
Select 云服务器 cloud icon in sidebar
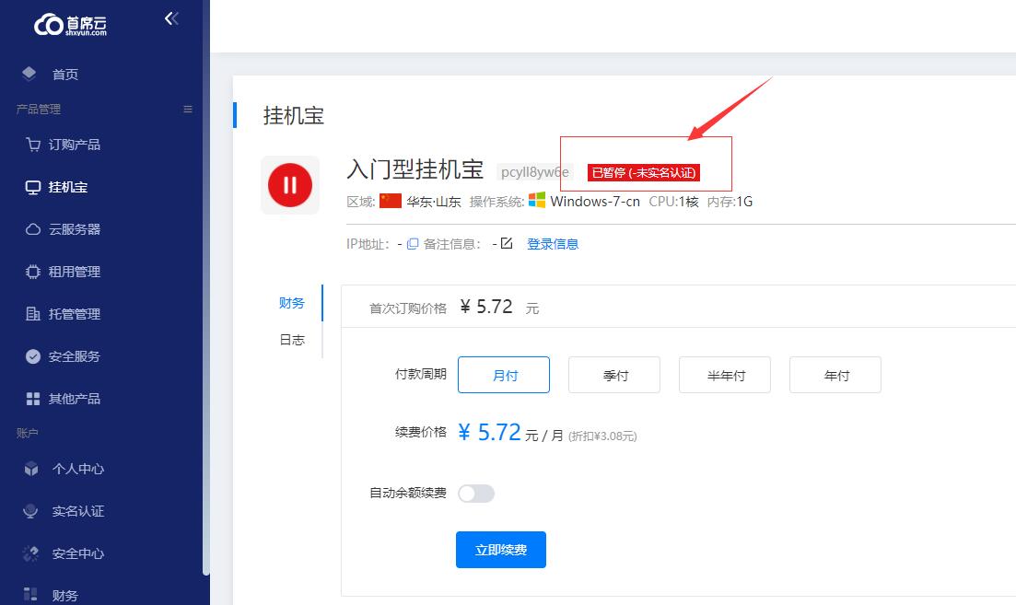[33, 229]
